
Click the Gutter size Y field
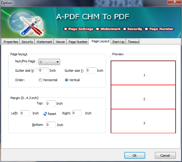(91, 70)
